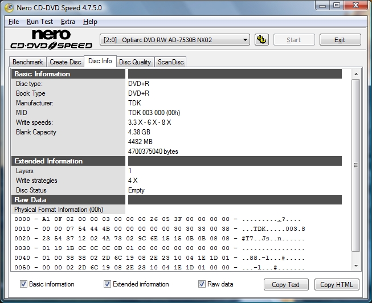372x303 pixels.
Task: Click the Extended Information section header
Action: (68, 161)
